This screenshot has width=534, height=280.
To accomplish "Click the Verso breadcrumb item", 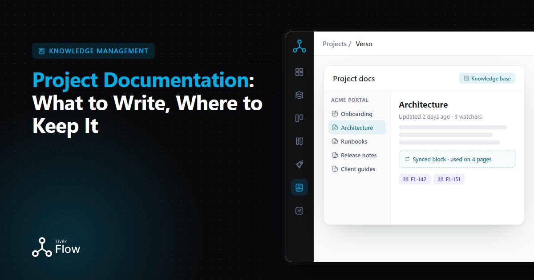I will pos(364,44).
